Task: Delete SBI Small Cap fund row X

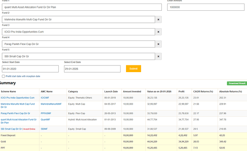Action: 159,56
